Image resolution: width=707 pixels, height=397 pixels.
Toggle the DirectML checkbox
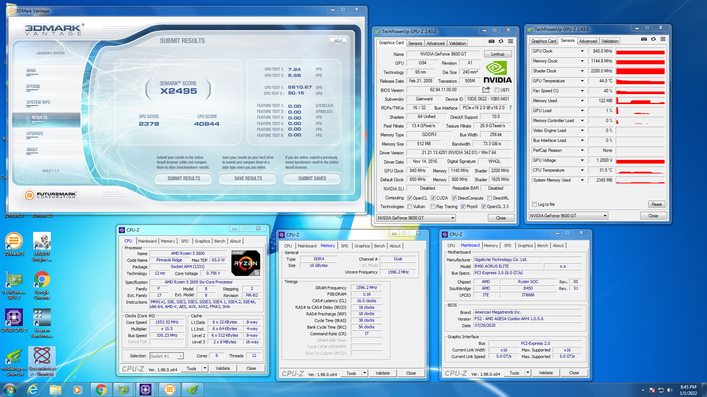(x=490, y=198)
